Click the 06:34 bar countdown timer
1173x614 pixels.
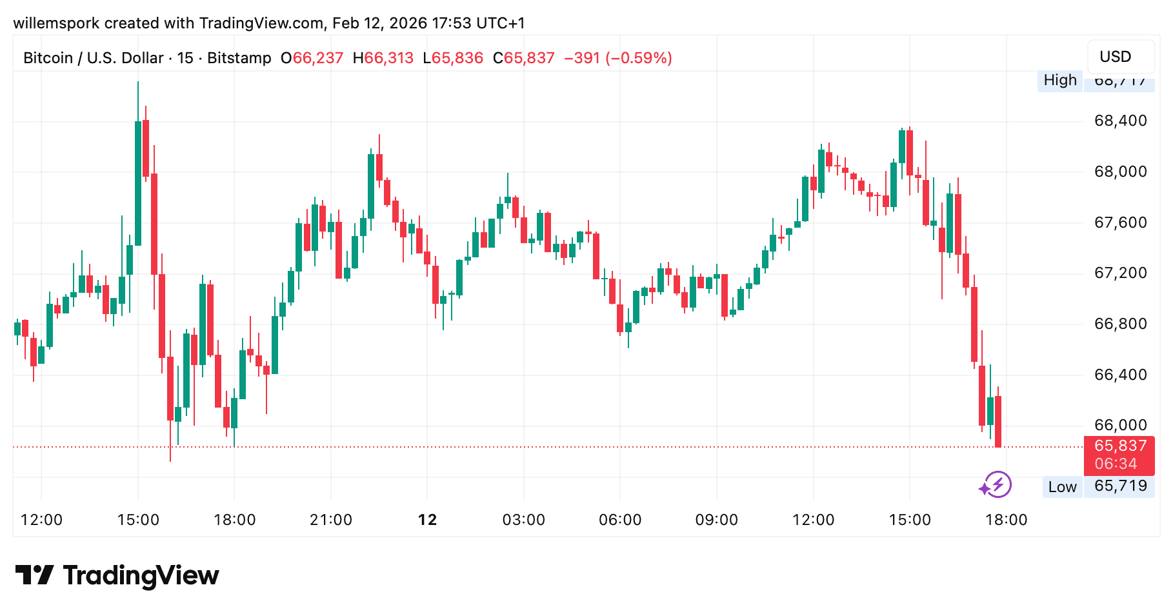pos(1116,464)
